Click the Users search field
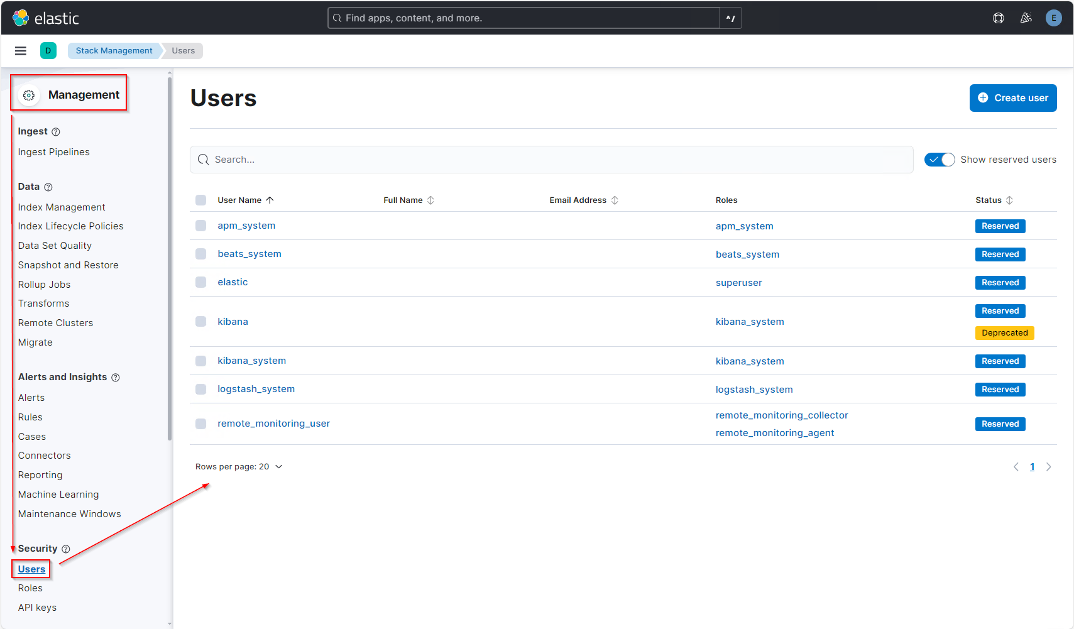Image resolution: width=1074 pixels, height=629 pixels. click(x=552, y=160)
